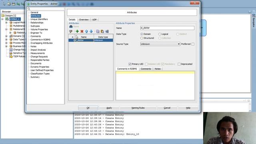Click the OK button
The image size is (256, 144).
pos(88,108)
